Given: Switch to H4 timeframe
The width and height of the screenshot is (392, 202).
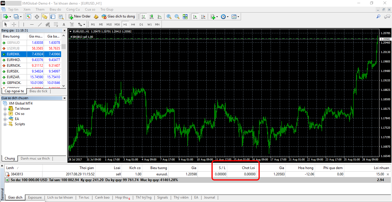Looking at the screenshot, I should [133, 24].
